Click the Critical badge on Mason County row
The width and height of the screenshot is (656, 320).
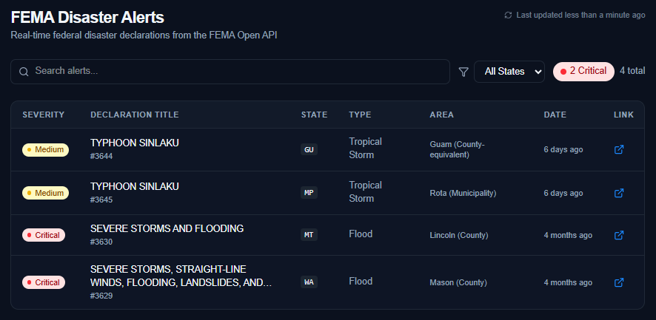tap(44, 282)
